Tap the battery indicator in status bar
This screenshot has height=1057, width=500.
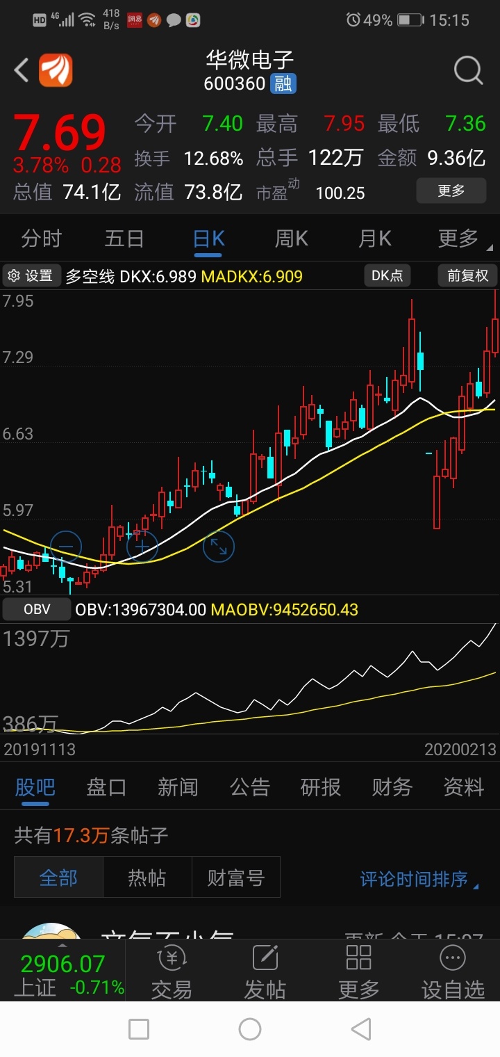(411, 20)
